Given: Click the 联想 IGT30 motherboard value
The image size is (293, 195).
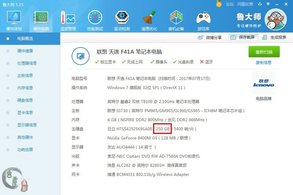Looking at the screenshot, I should (176, 111).
